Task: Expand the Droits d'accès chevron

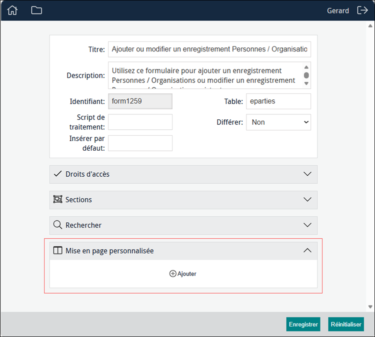Action: (307, 174)
